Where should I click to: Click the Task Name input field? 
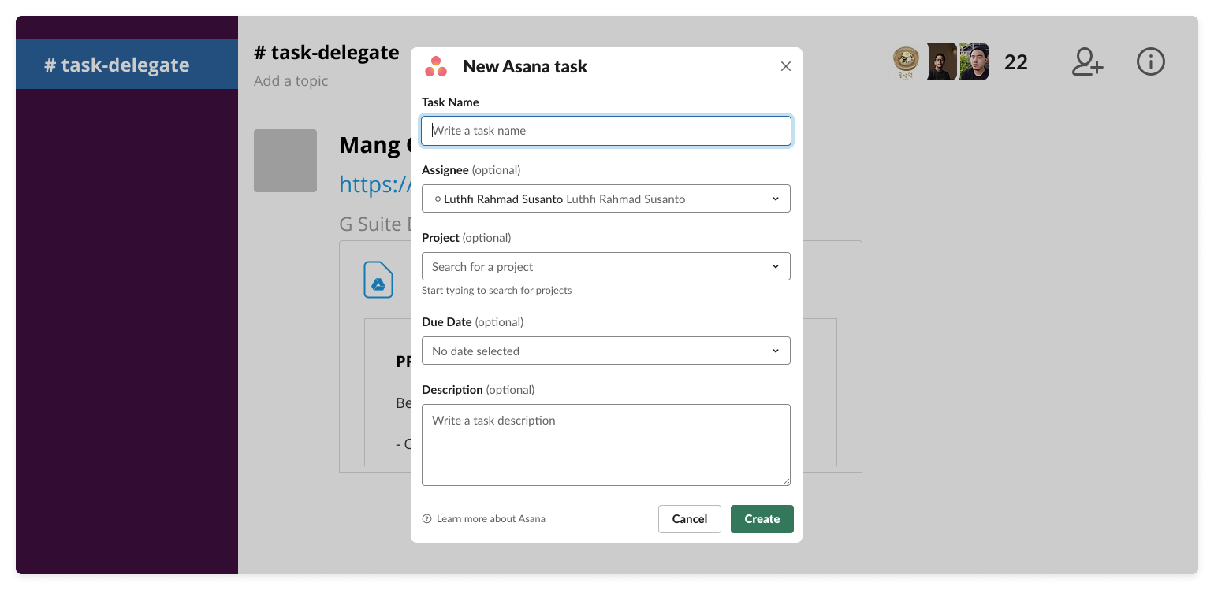pyautogui.click(x=606, y=131)
